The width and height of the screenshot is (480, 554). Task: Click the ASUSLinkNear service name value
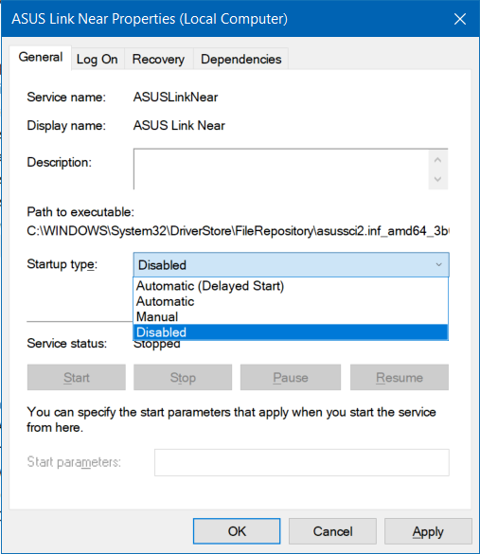[175, 97]
